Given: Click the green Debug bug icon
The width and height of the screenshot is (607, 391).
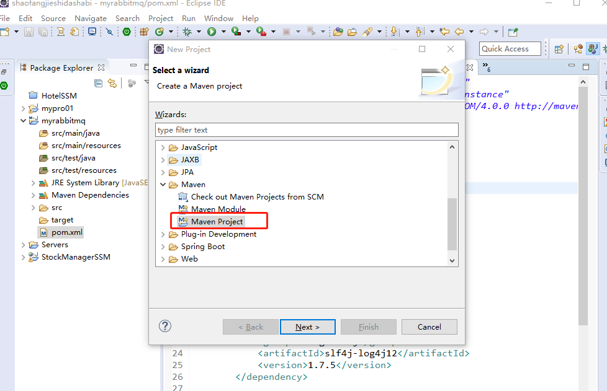Looking at the screenshot, I should click(187, 32).
